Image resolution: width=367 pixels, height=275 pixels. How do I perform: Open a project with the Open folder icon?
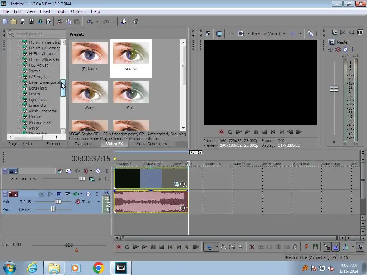click(14, 21)
